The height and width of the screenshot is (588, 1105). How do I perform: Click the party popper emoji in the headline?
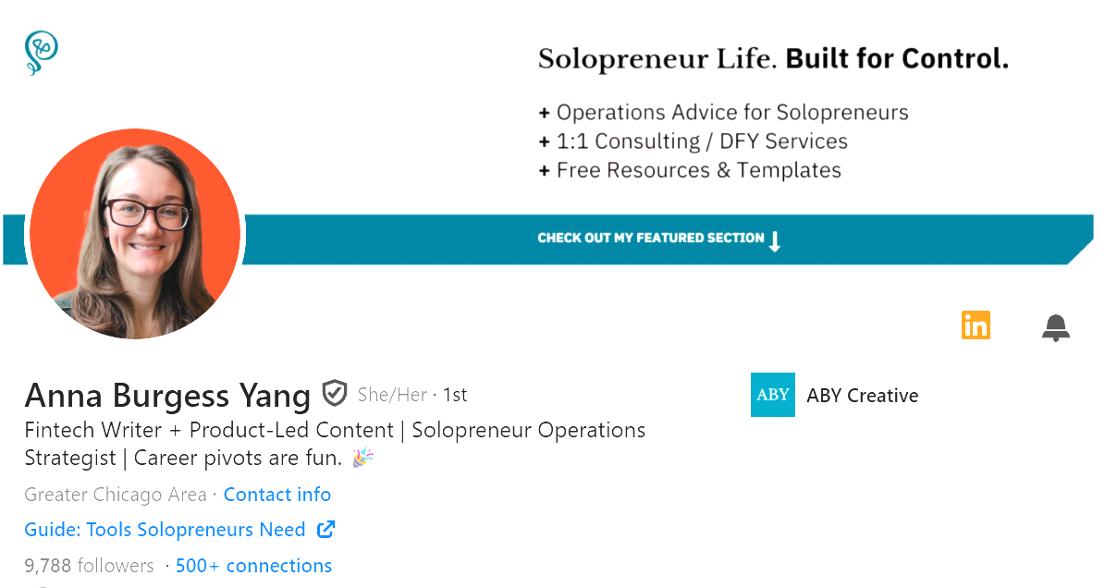click(362, 458)
